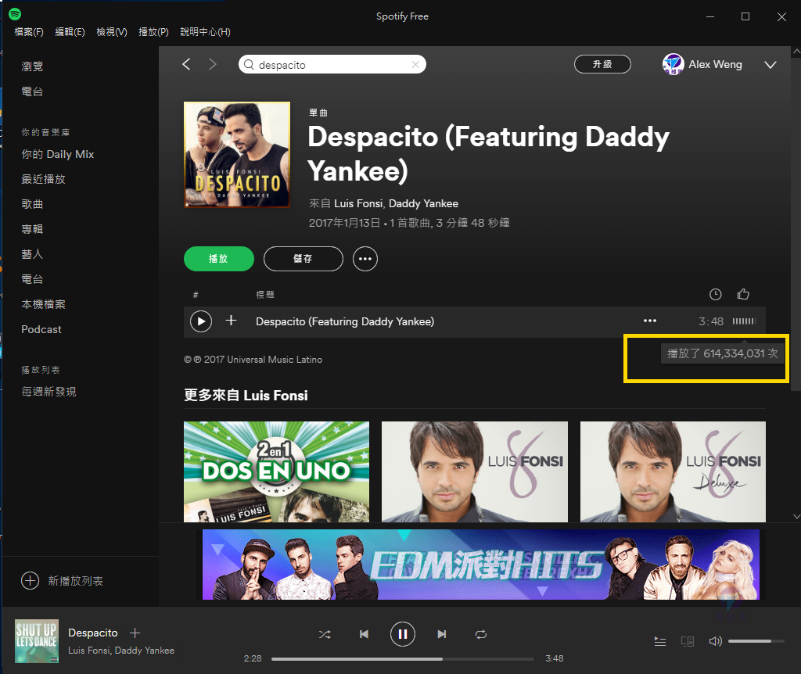Open the 每週新發現 playlist

coord(49,392)
